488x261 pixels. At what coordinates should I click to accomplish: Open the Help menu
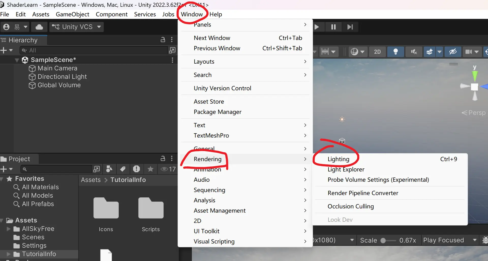point(216,14)
